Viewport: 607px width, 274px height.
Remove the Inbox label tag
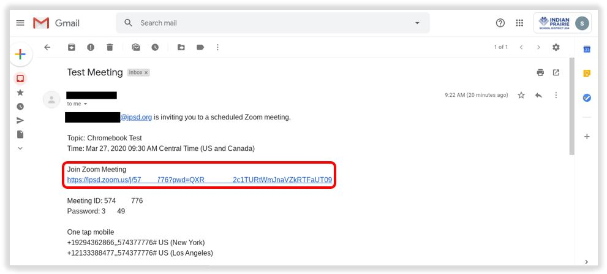pos(146,72)
